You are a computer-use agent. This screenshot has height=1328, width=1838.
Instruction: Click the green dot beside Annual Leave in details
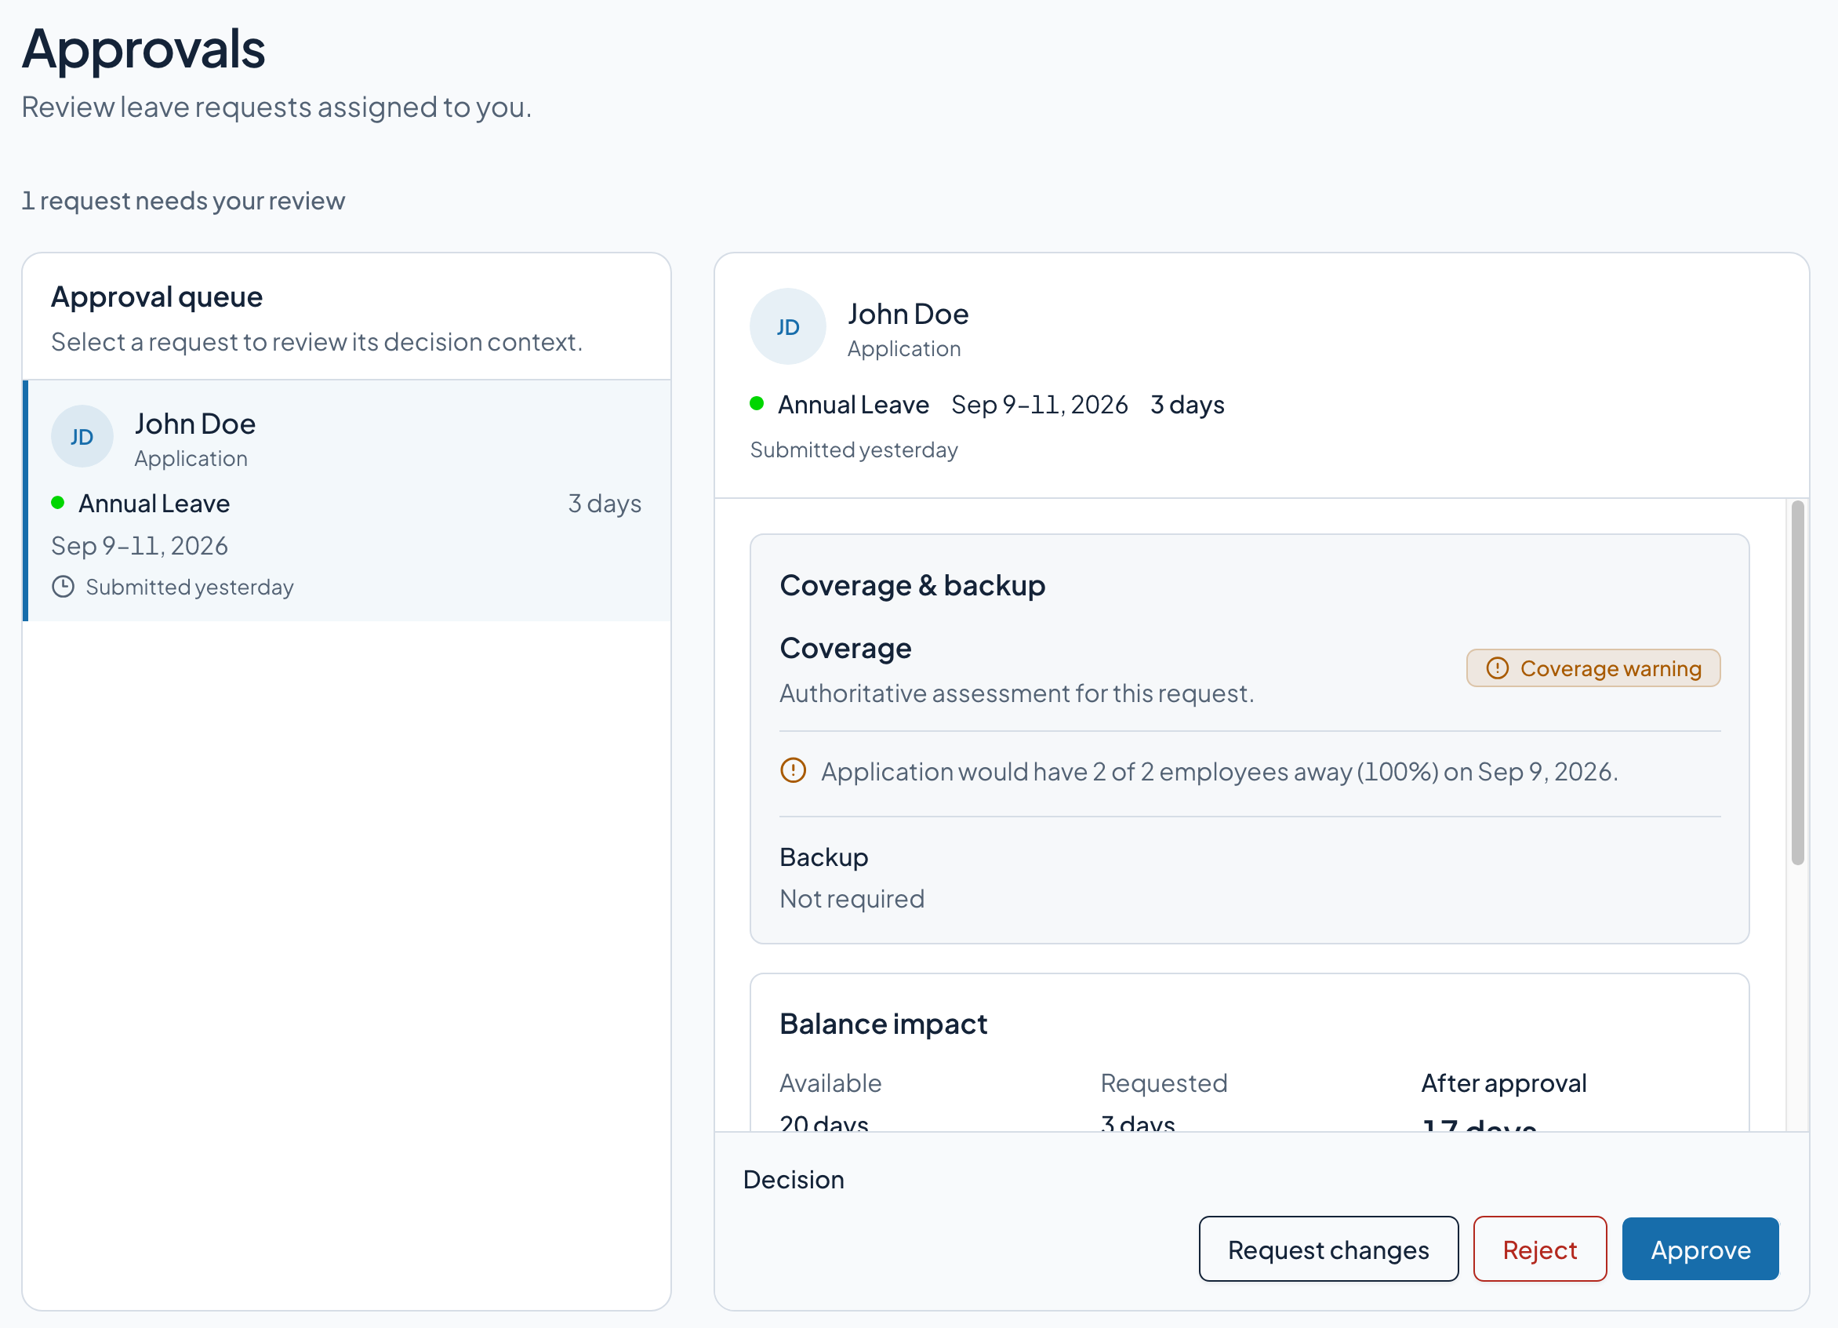(757, 404)
